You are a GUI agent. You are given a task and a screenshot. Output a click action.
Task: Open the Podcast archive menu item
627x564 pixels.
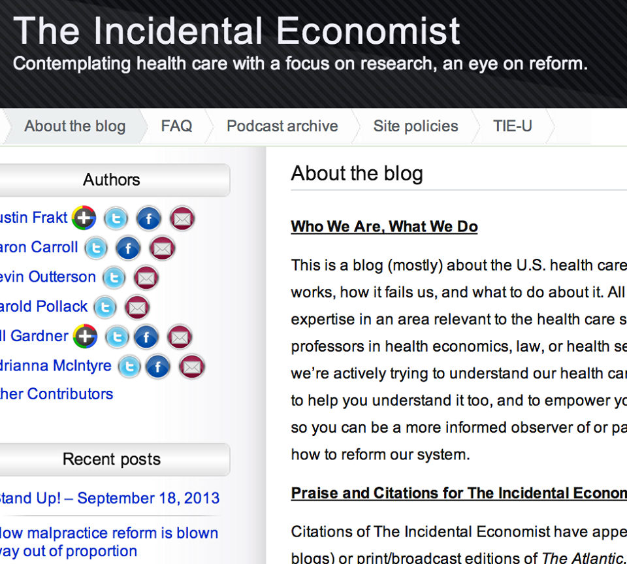(282, 126)
